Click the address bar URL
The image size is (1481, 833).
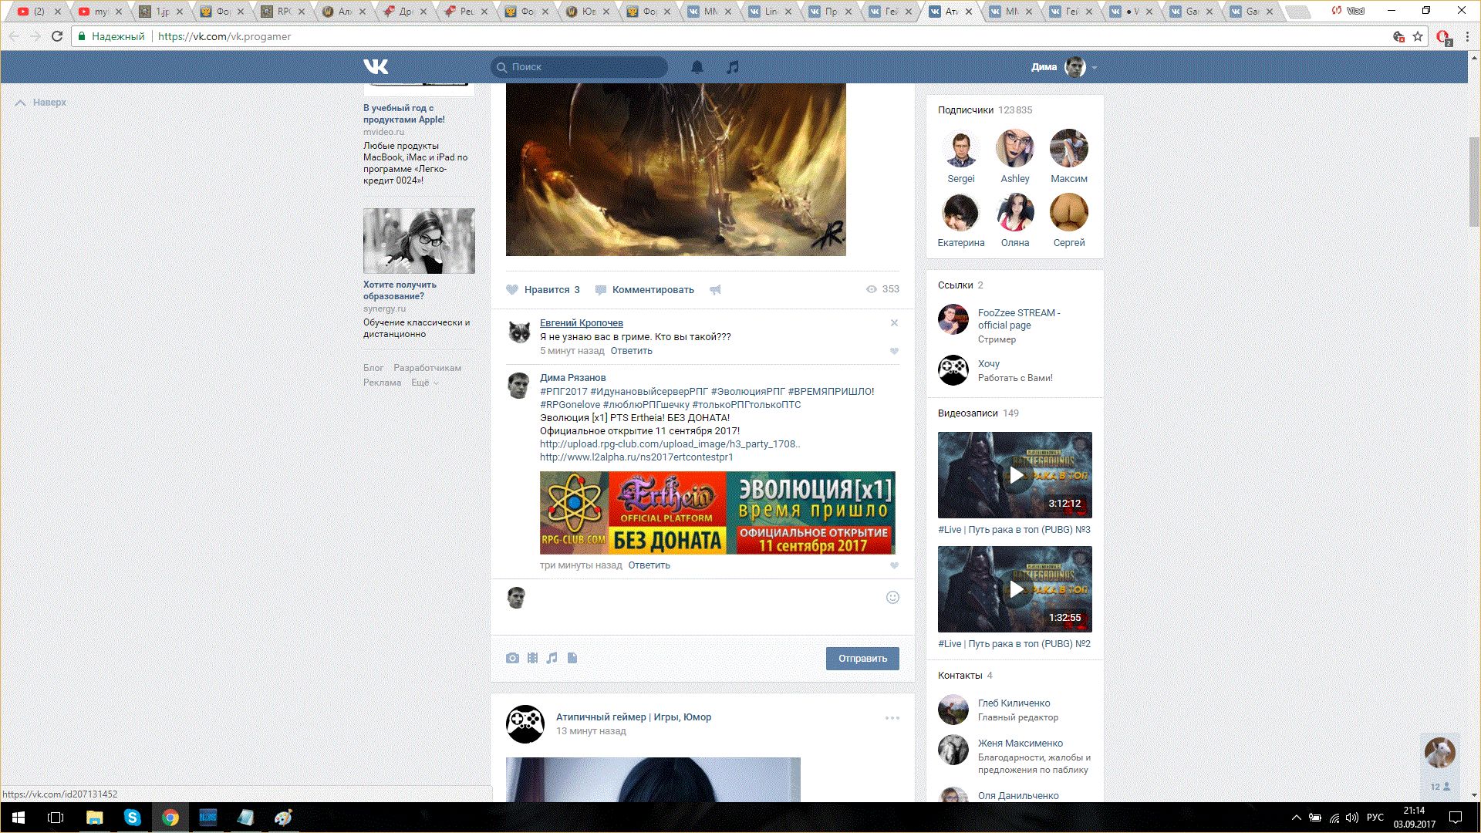224,36
